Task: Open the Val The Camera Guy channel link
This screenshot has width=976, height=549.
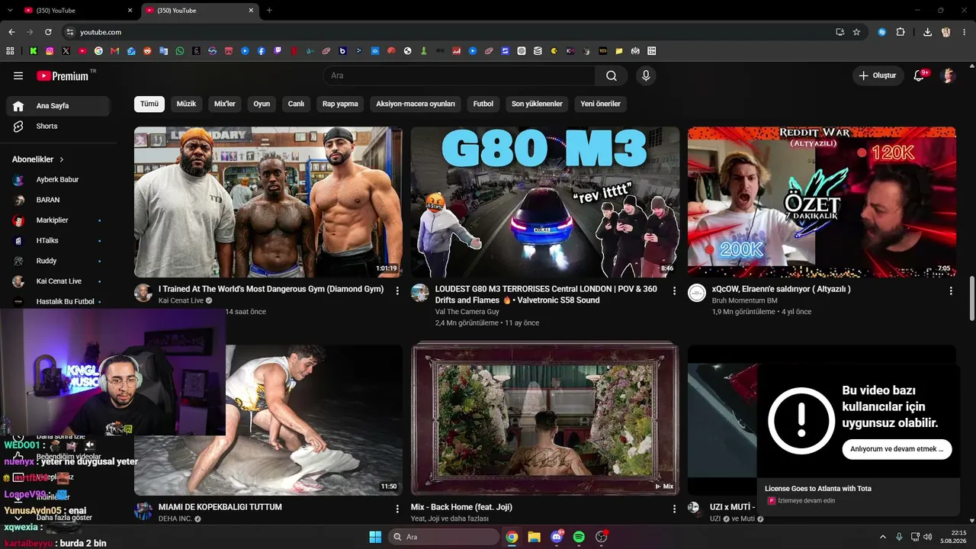Action: pyautogui.click(x=467, y=312)
